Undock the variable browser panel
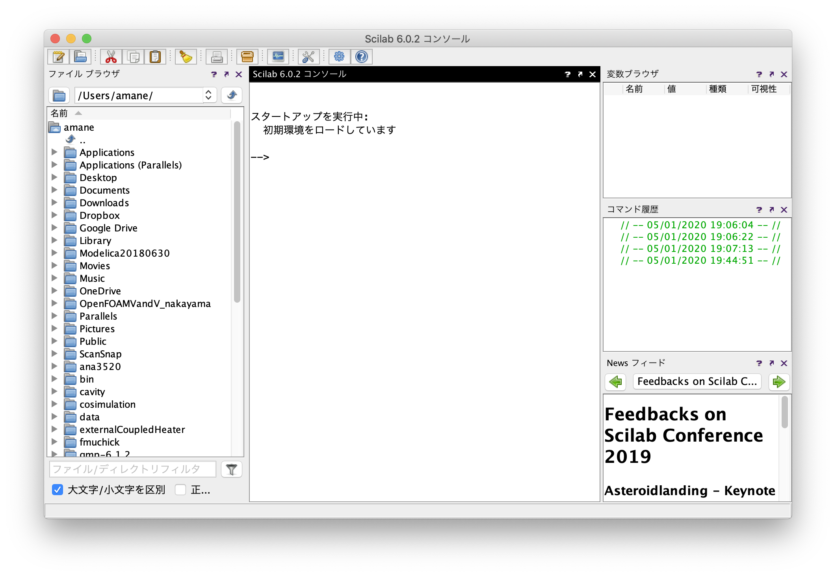This screenshot has width=836, height=577. [771, 74]
